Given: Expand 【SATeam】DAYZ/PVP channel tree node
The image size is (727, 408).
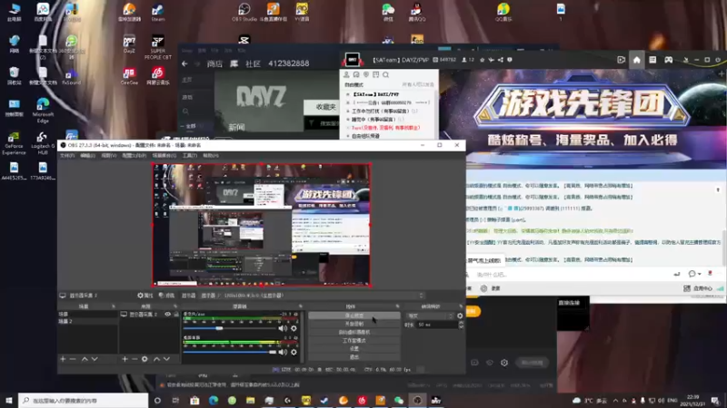Looking at the screenshot, I should click(348, 94).
